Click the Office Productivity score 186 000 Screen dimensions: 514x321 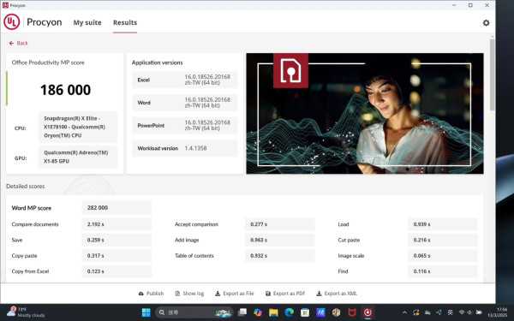point(65,90)
